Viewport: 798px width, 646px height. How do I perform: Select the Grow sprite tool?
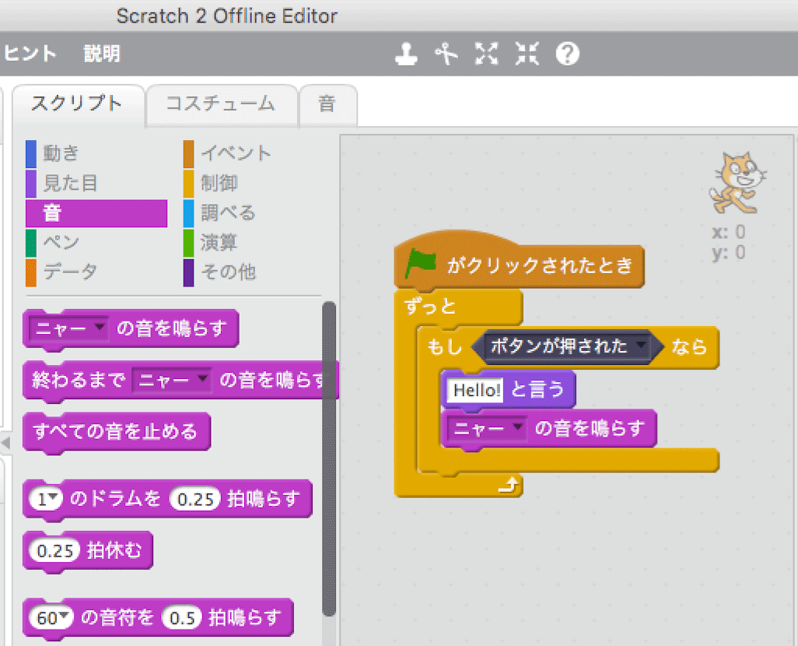[x=487, y=54]
